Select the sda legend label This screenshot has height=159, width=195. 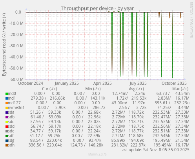(11, 112)
